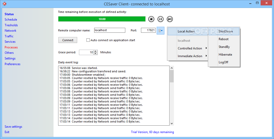Click Exit in the sidebar
This screenshot has width=274, height=139.
coord(7,132)
